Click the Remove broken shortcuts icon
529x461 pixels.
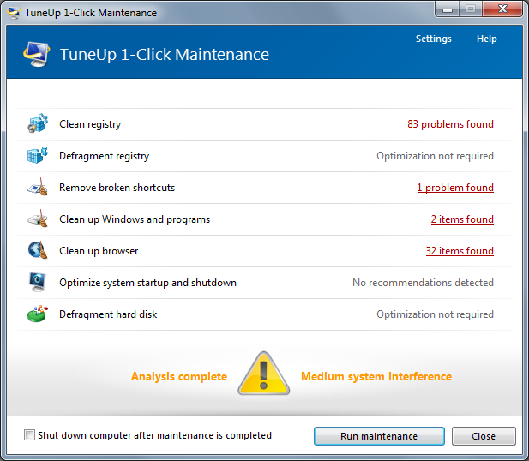pyautogui.click(x=37, y=188)
